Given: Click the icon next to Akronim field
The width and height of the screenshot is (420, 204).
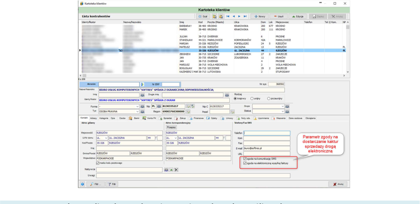Looking at the screenshot, I should [142, 85].
